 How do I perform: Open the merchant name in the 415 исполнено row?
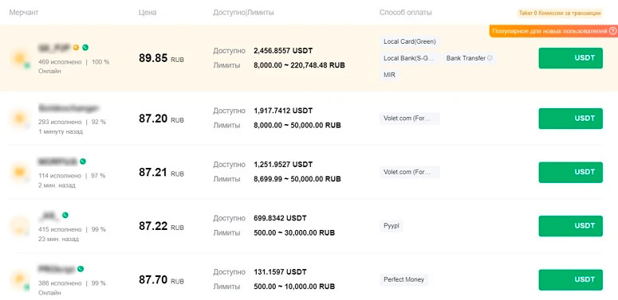pos(49,215)
